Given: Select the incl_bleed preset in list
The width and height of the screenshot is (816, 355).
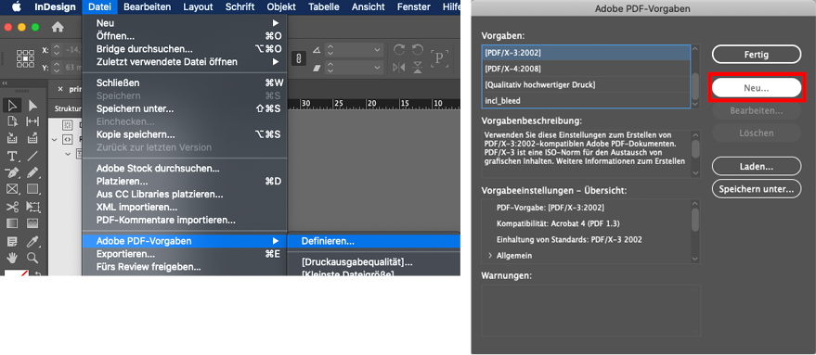Looking at the screenshot, I should tap(586, 100).
